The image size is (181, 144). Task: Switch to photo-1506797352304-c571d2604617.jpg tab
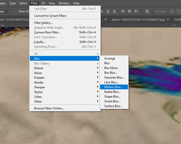138,20
